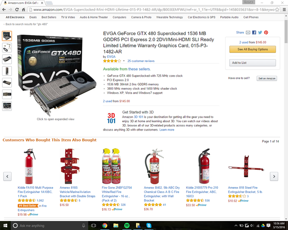Show previous page of recommended items
The image size is (288, 230).
7,176
